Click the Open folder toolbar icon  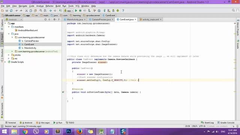click(x=2, y=10)
